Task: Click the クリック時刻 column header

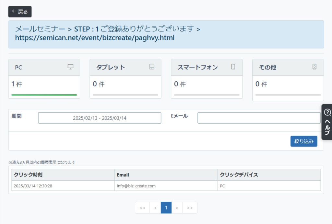Action: [63, 175]
